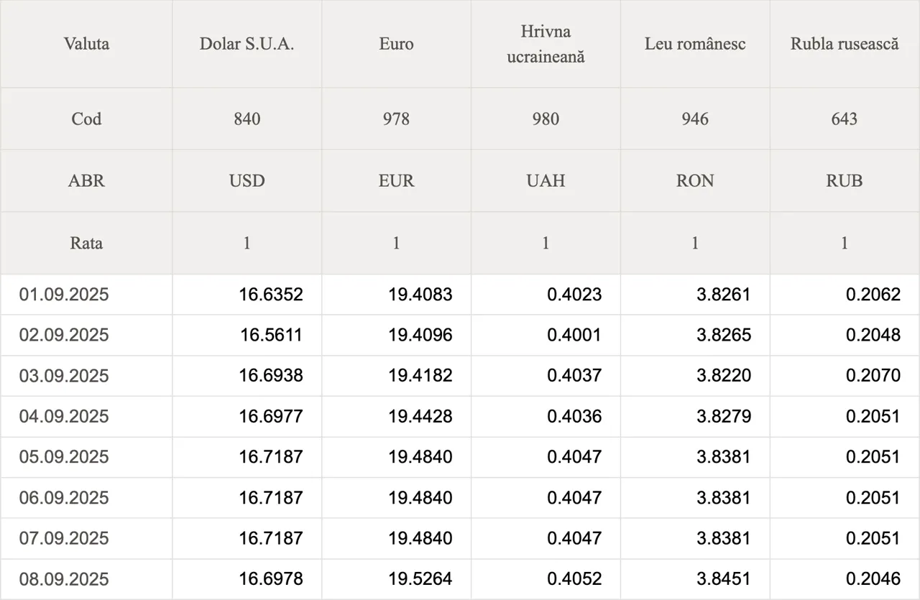Select EUR rate value 19.5264

tap(420, 579)
